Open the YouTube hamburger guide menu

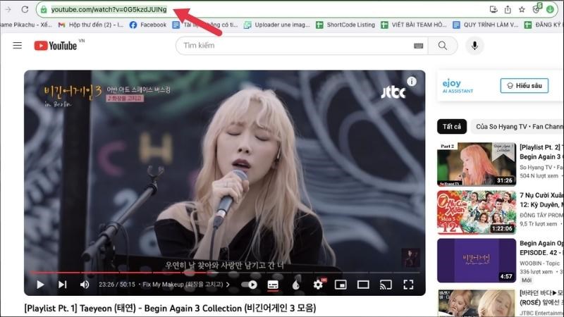coord(18,46)
